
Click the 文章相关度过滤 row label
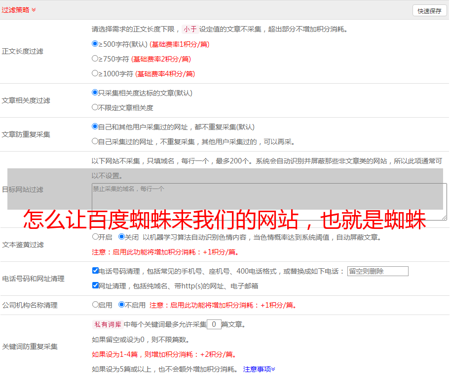(26, 100)
